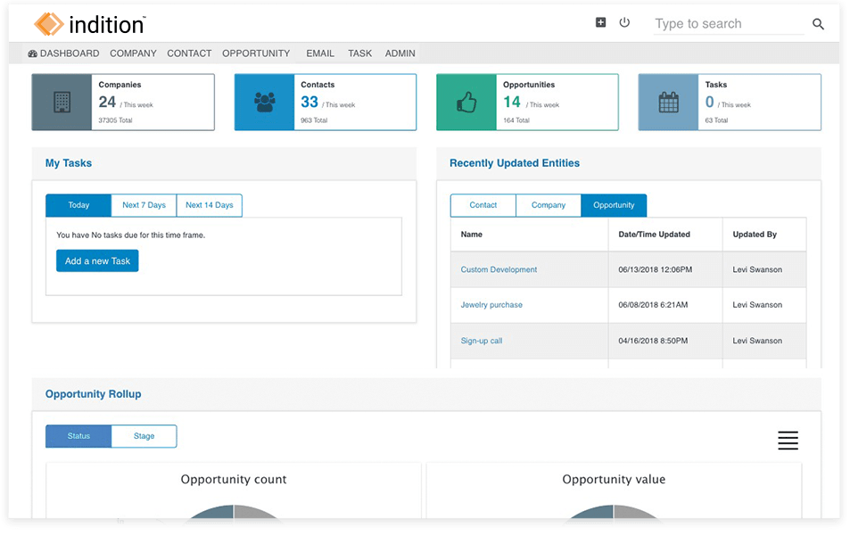Click the 963 Total contacts text

pyautogui.click(x=315, y=120)
